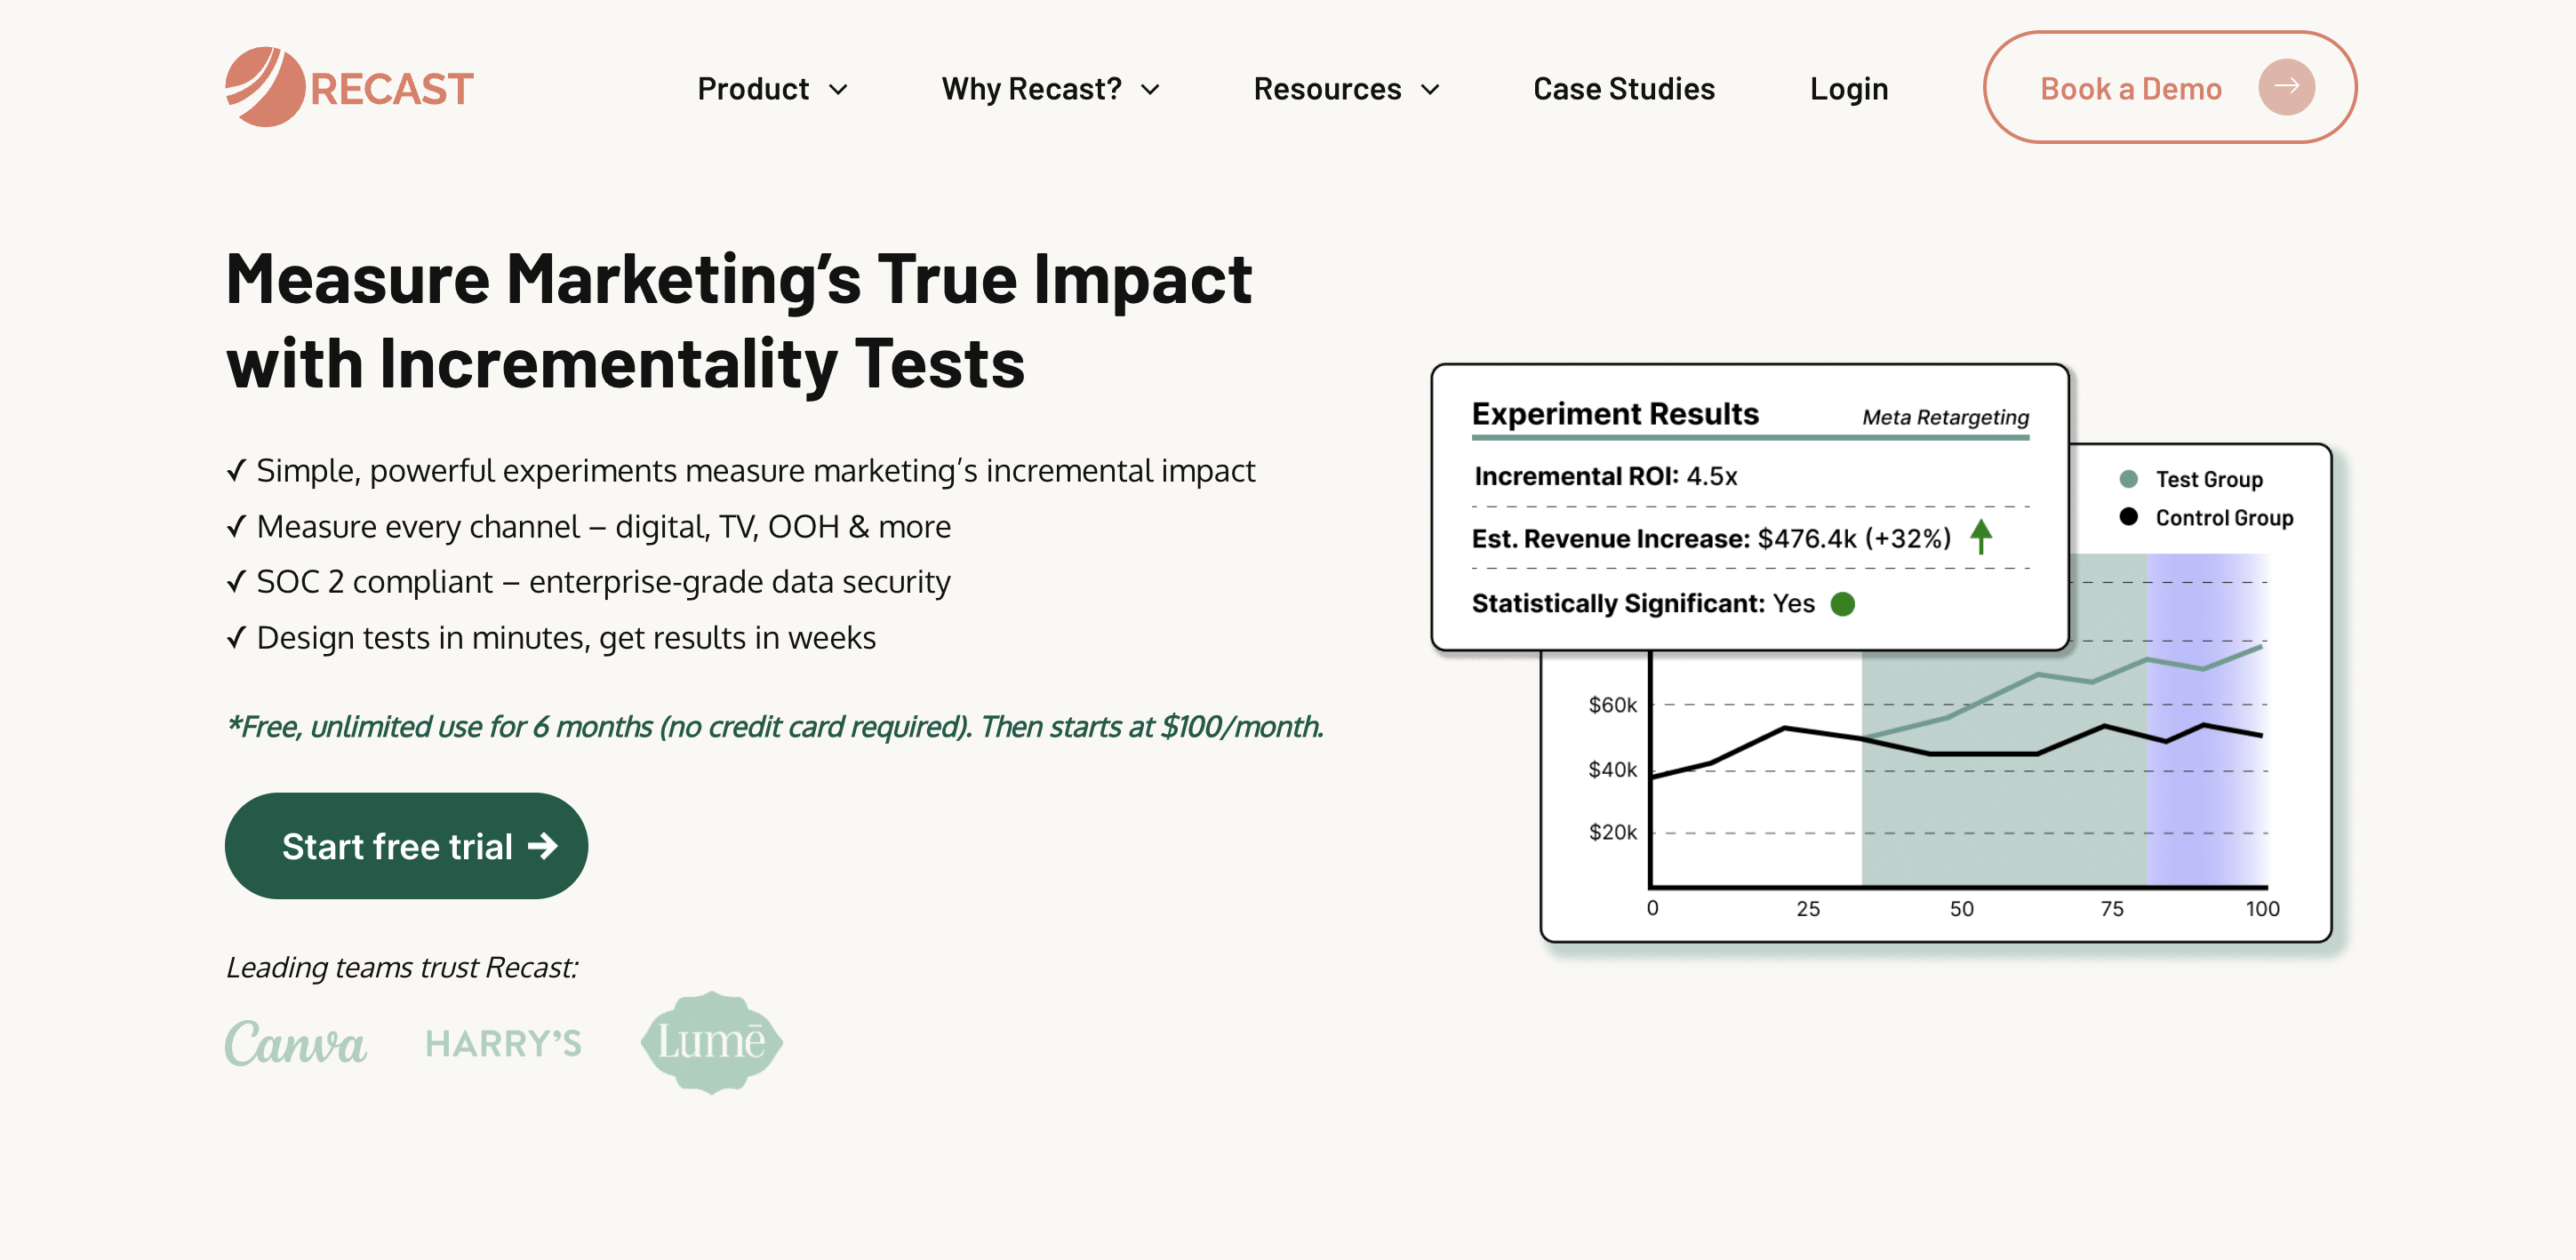Click the Lume logo badge

click(x=711, y=1042)
